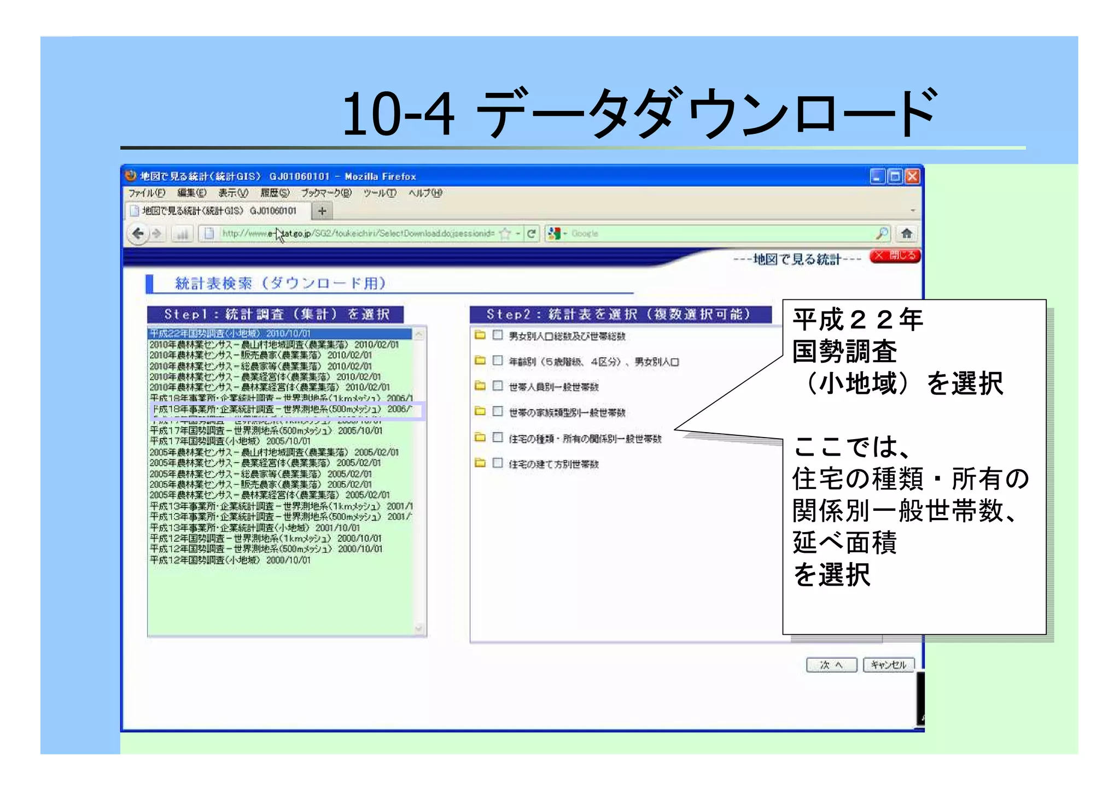Open folder icon for 世帯人員別一般世帯数
The height and width of the screenshot is (791, 1120).
point(480,386)
